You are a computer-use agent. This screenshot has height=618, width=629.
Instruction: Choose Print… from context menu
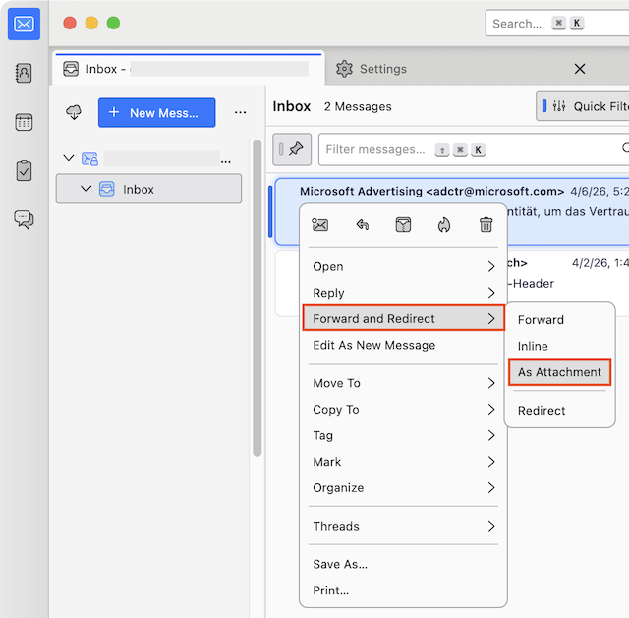click(404, 590)
